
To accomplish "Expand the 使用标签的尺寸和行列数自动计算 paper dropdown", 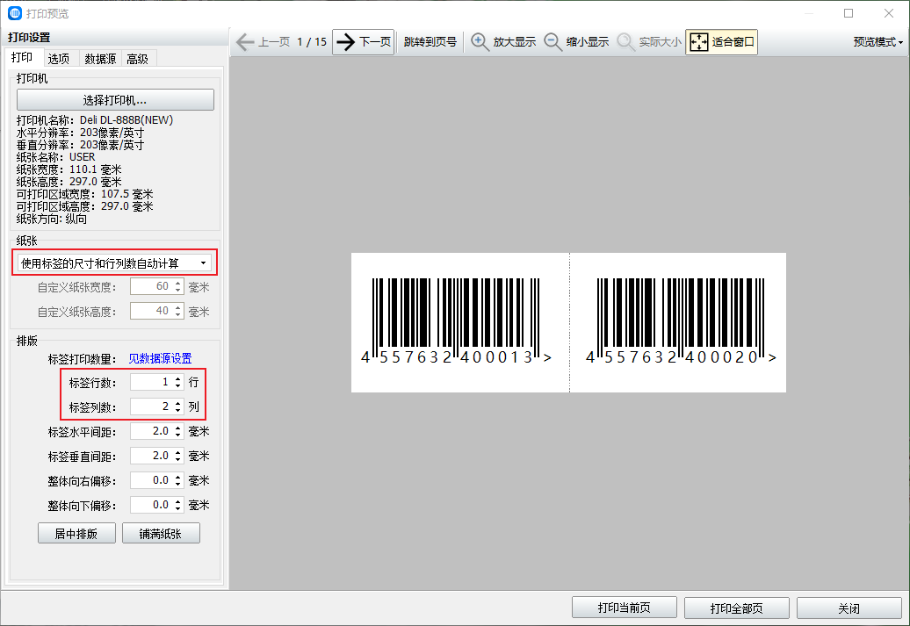I will point(114,263).
